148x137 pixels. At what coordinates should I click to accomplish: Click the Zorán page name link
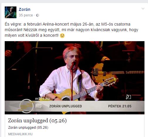tap(24, 9)
